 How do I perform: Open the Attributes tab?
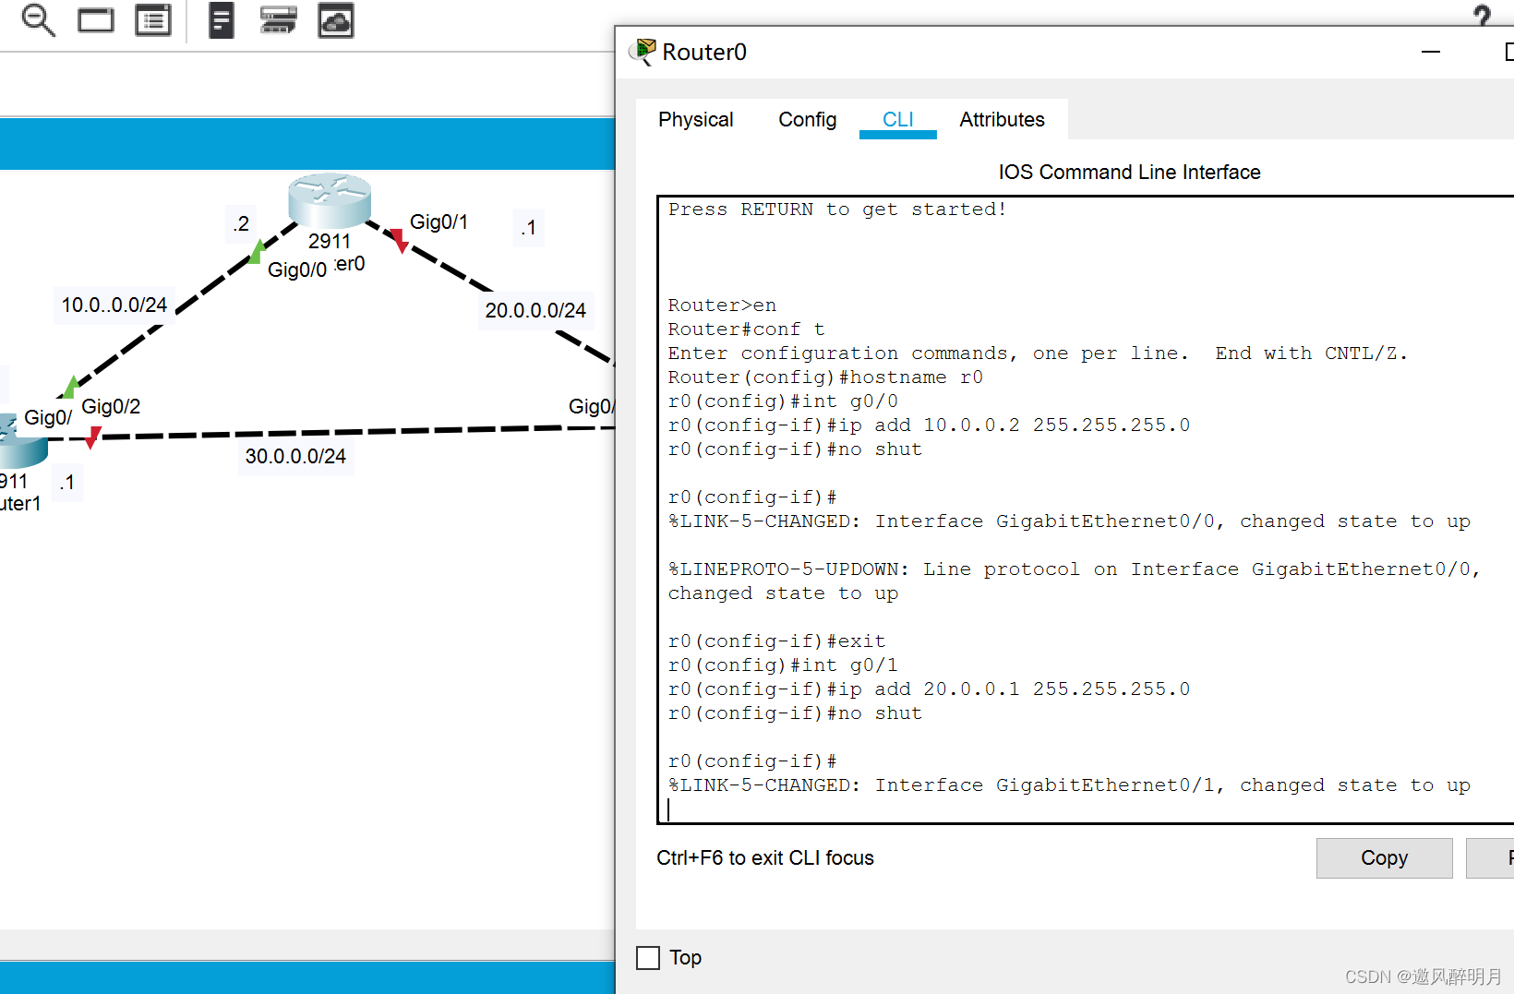(1002, 119)
